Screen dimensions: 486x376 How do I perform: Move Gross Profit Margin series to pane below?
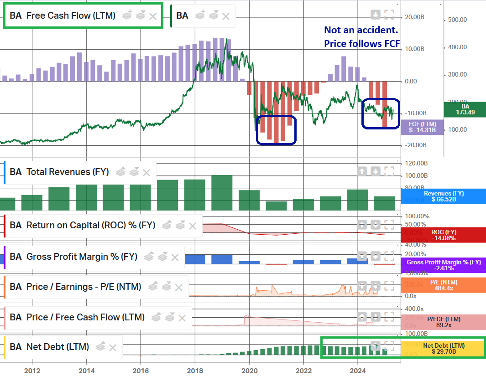click(x=163, y=256)
